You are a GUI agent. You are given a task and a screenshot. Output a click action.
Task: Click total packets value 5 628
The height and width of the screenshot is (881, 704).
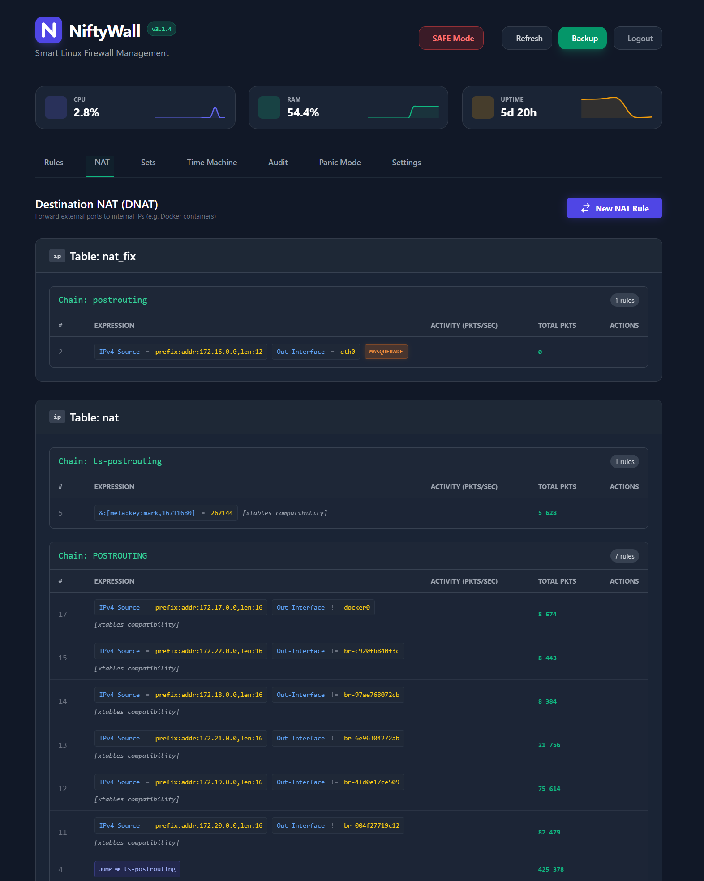click(547, 513)
